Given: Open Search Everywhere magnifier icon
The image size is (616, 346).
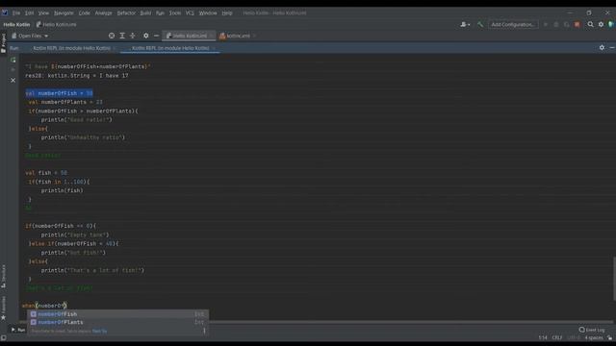Looking at the screenshot, I should [x=590, y=24].
